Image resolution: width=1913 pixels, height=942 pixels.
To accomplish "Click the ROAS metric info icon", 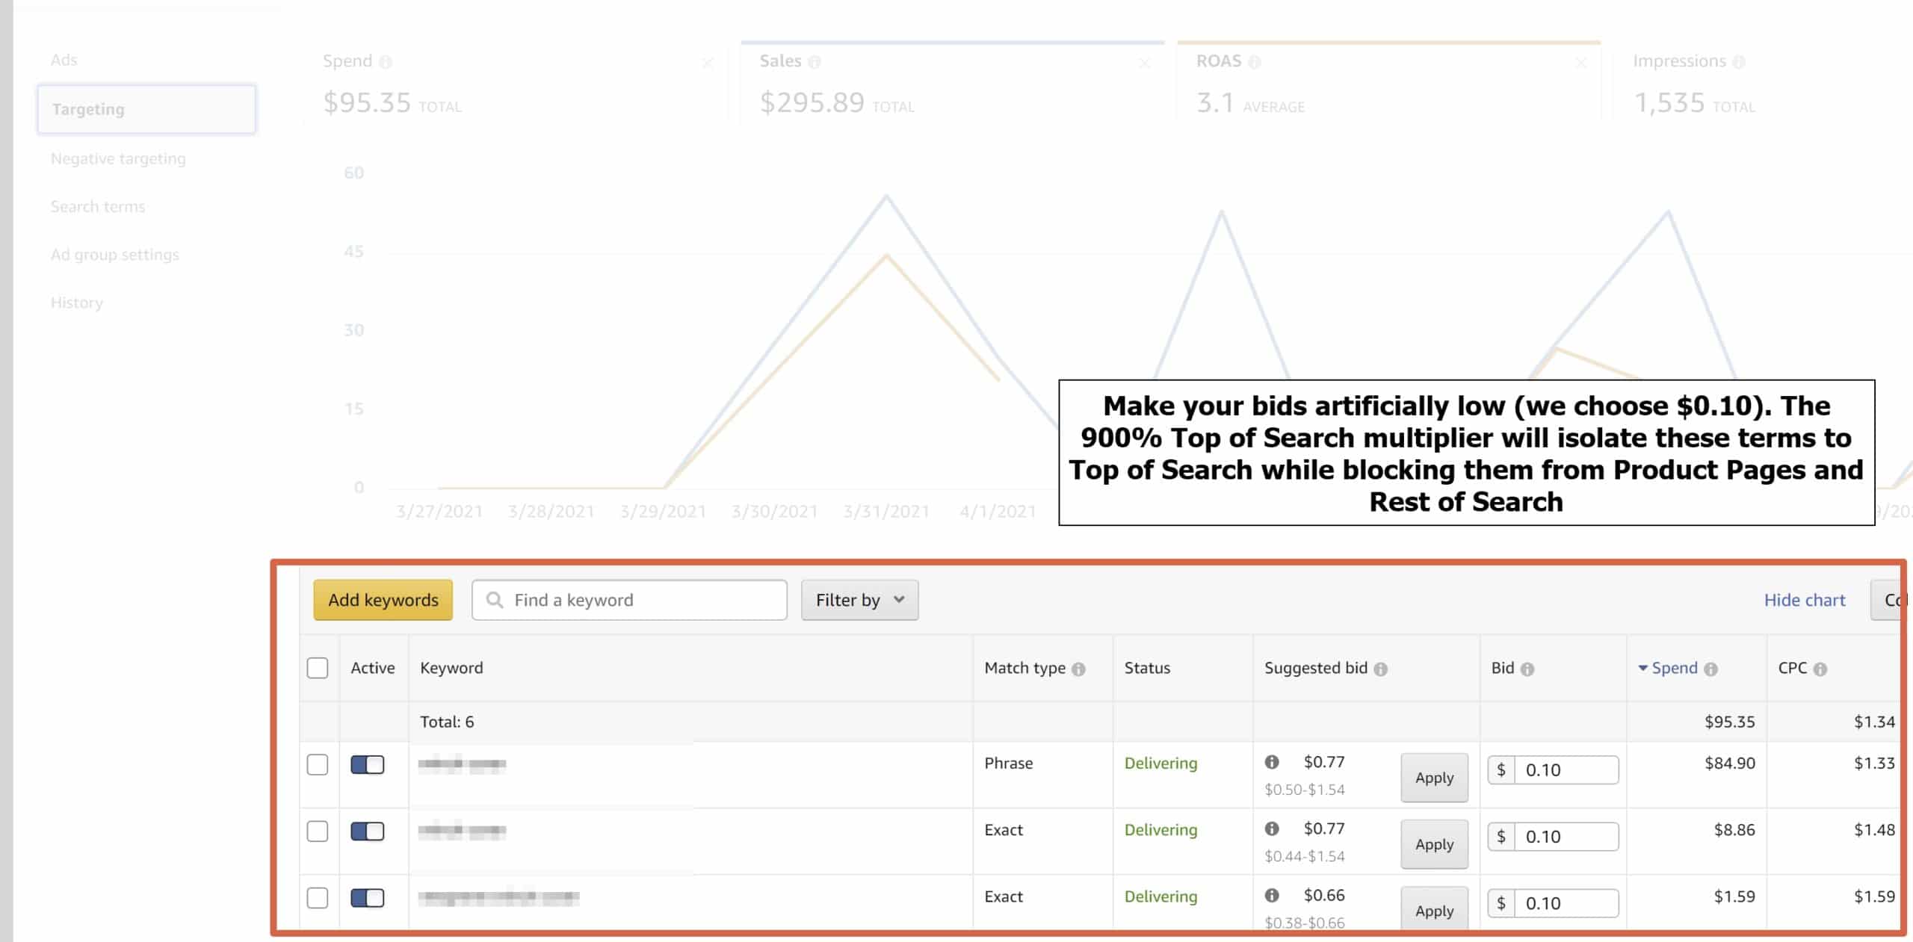I will click(1255, 62).
